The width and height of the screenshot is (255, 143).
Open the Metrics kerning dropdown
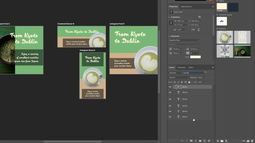pos(182,53)
